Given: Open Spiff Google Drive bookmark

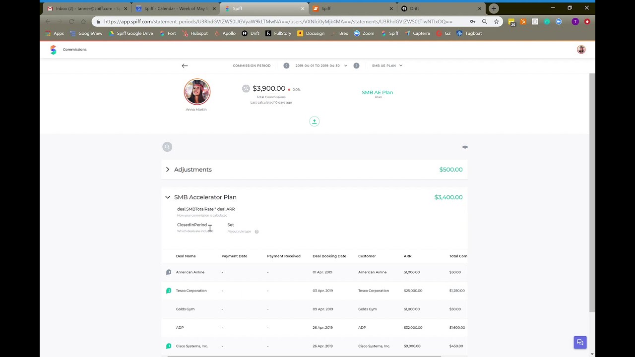Looking at the screenshot, I should [x=131, y=33].
